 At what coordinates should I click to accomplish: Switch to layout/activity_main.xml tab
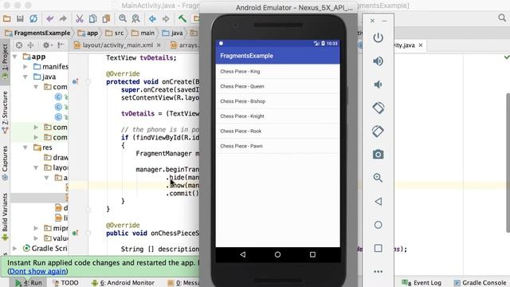pos(117,45)
